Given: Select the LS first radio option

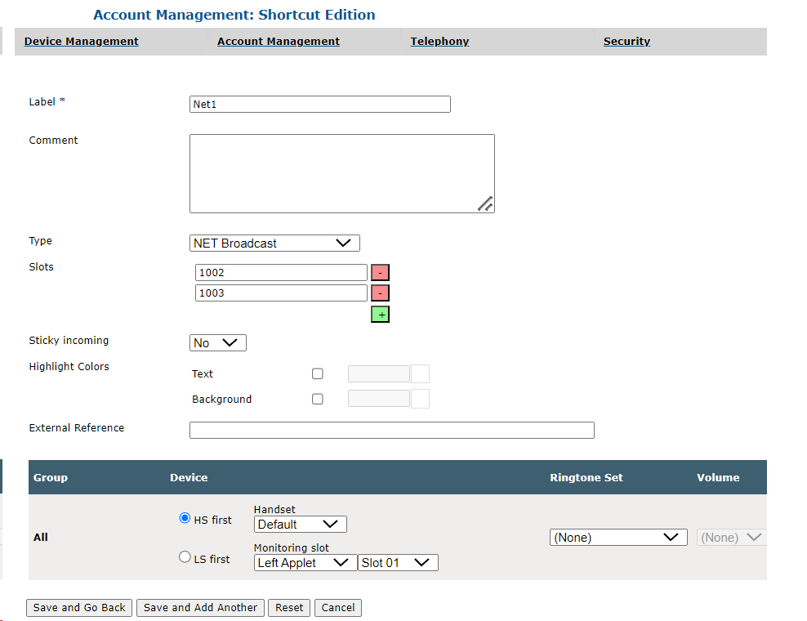Looking at the screenshot, I should (x=185, y=556).
